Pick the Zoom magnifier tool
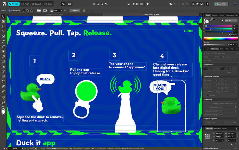Viewport: 239px width, 150px height. [x=3, y=102]
